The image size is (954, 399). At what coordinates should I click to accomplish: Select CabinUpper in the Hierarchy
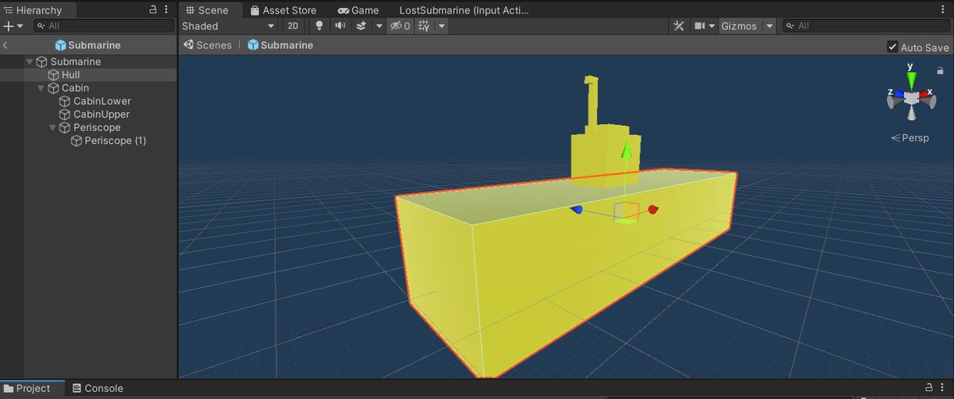click(88, 114)
